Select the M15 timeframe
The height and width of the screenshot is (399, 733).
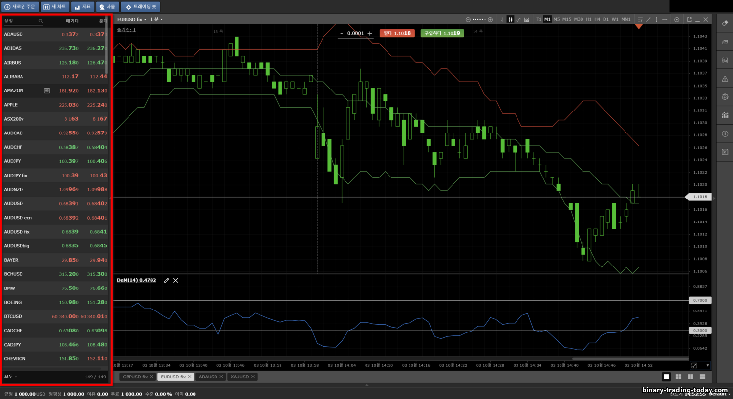pos(566,19)
